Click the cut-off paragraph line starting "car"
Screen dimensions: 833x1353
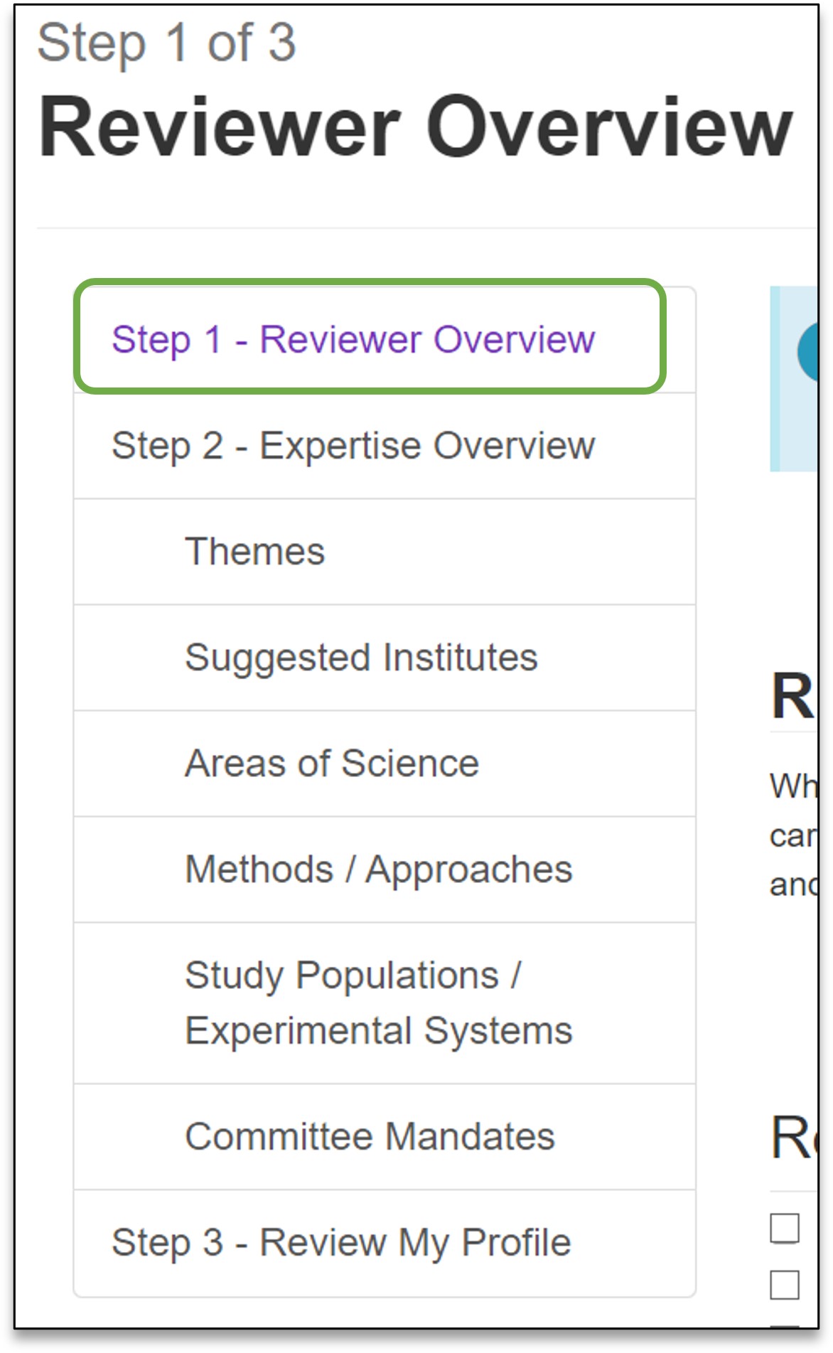[x=793, y=836]
